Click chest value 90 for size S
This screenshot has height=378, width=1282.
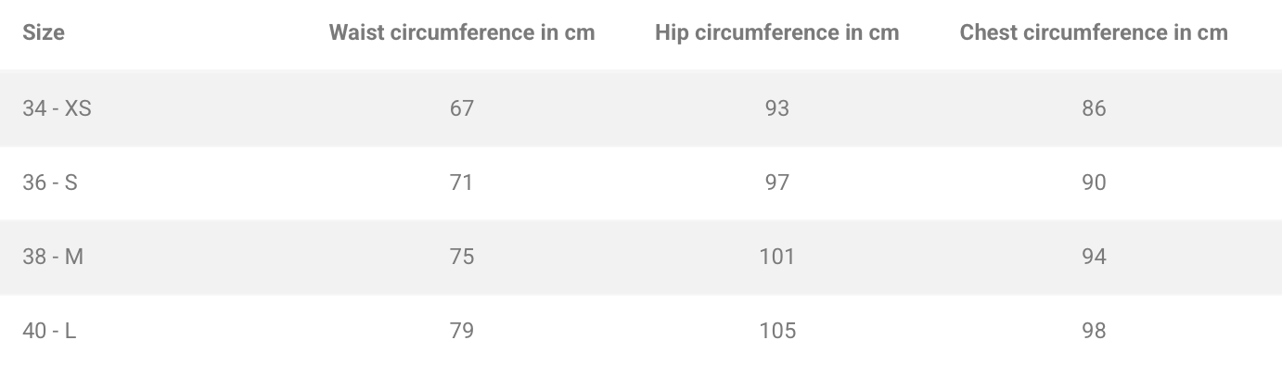(x=1094, y=183)
